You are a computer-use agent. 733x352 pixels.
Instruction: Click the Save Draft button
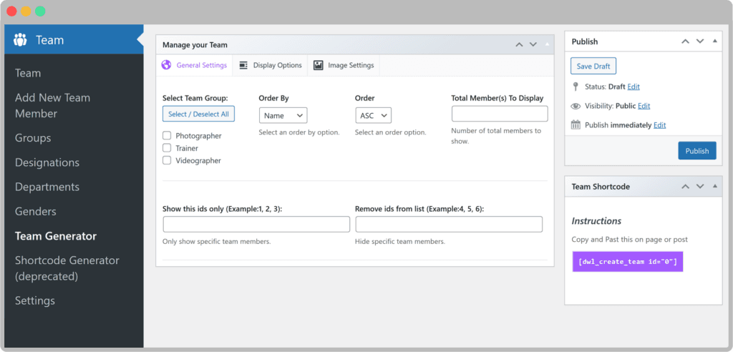pyautogui.click(x=593, y=66)
